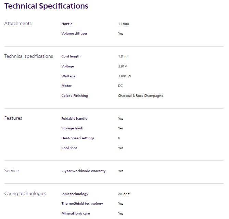Select the Nozzle specification label
Viewport: 229px width, 219px height.
pyautogui.click(x=67, y=24)
